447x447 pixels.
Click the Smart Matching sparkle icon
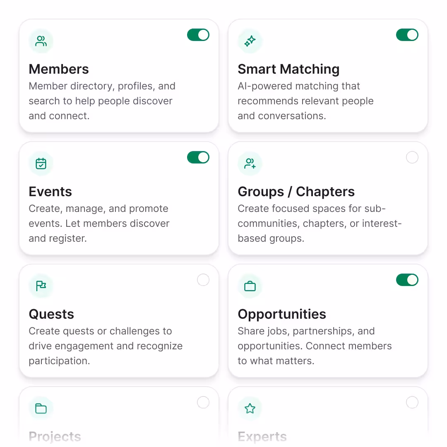250,41
